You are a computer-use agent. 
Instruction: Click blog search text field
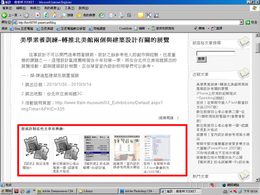click(216, 53)
